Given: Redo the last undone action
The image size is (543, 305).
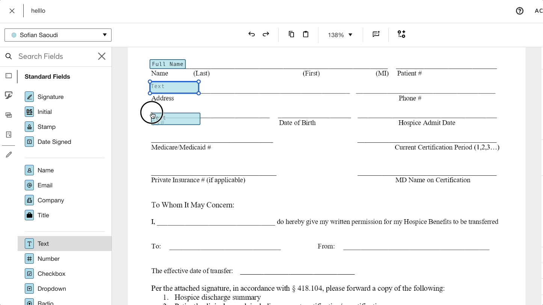Looking at the screenshot, I should (x=266, y=34).
